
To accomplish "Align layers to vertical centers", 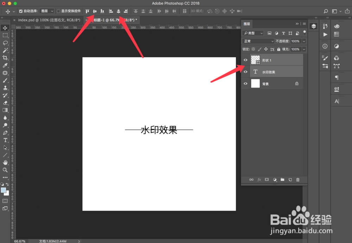I will tap(95, 11).
